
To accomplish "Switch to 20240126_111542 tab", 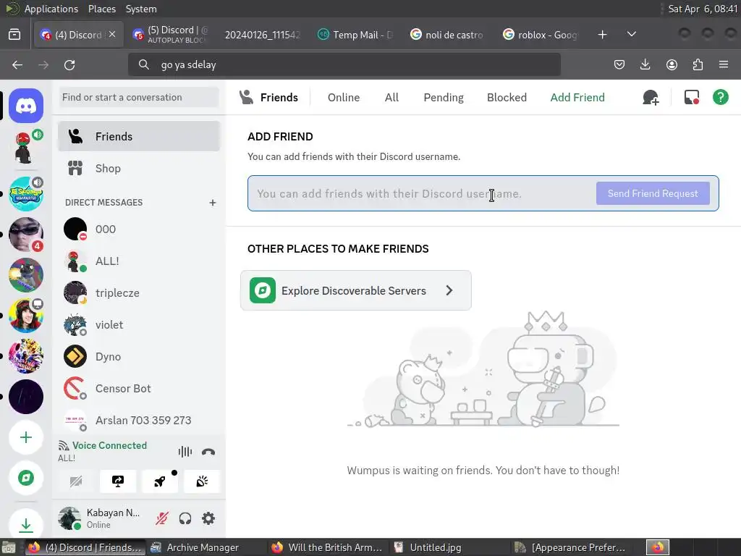I will (263, 35).
